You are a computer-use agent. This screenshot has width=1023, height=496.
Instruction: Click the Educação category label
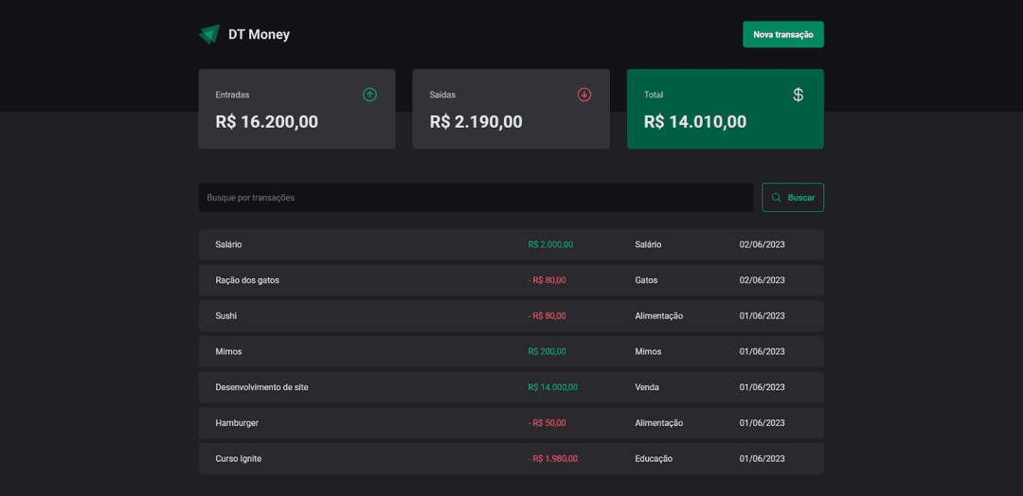point(654,459)
